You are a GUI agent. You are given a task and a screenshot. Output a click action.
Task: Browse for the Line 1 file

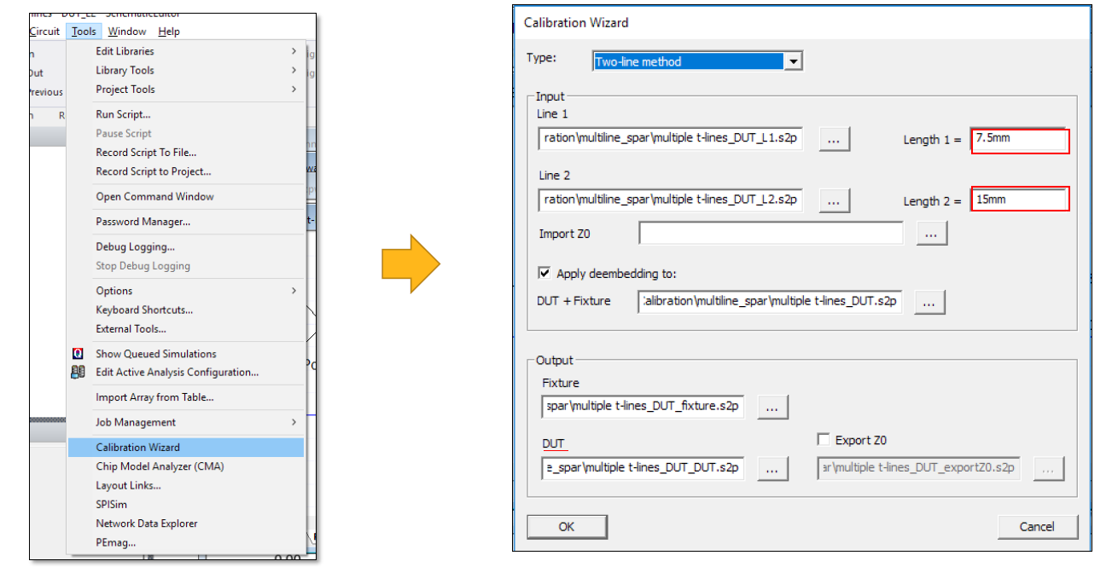click(834, 139)
